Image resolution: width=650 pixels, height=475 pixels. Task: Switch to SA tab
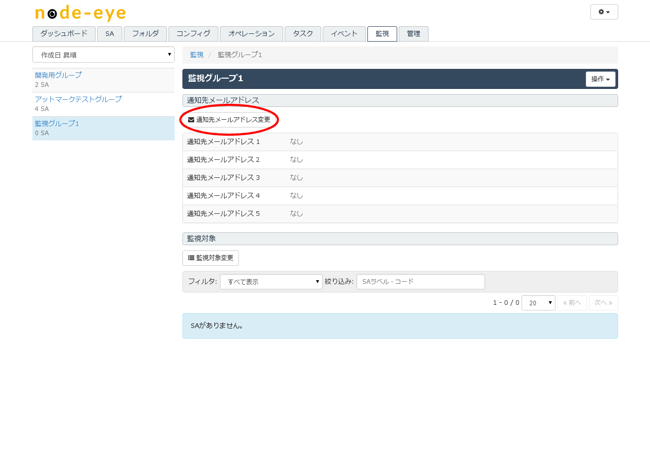(x=109, y=34)
